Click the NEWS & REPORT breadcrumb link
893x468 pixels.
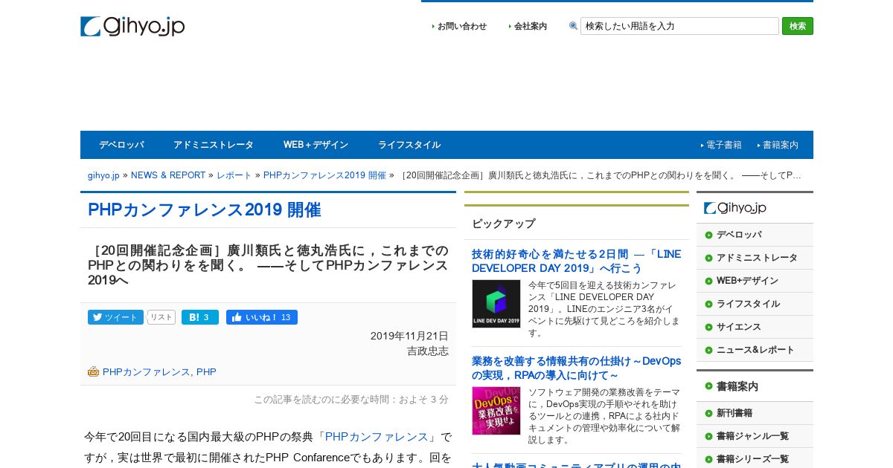(x=168, y=175)
